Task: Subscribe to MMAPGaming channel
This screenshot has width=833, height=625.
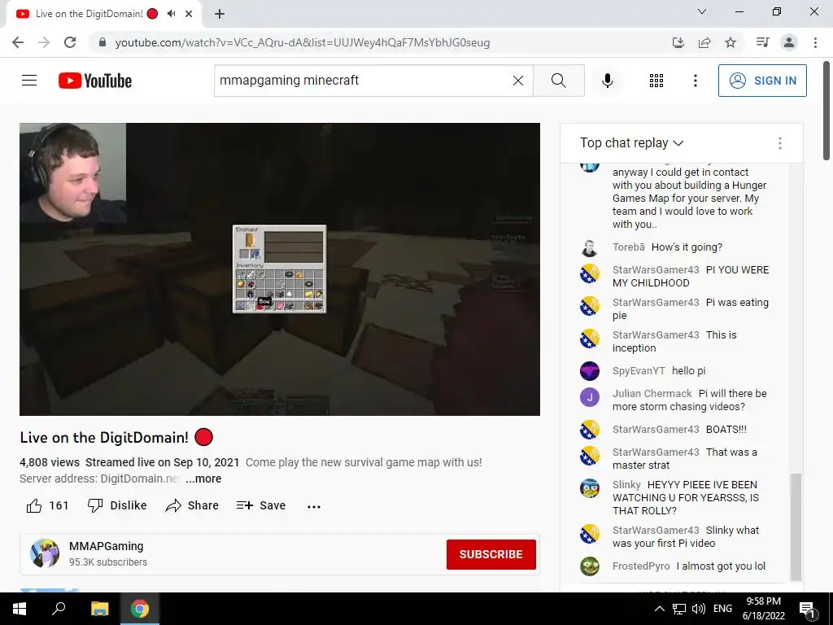Action: point(491,554)
